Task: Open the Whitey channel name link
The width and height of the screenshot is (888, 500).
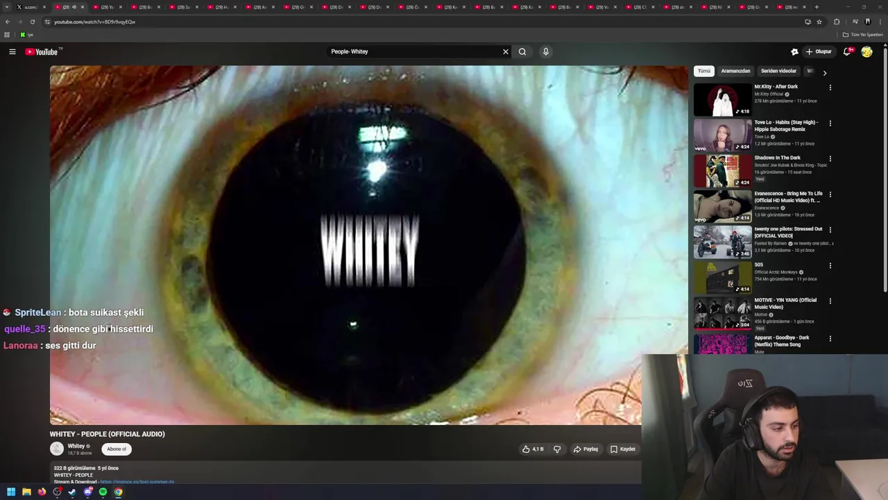Action: click(76, 446)
